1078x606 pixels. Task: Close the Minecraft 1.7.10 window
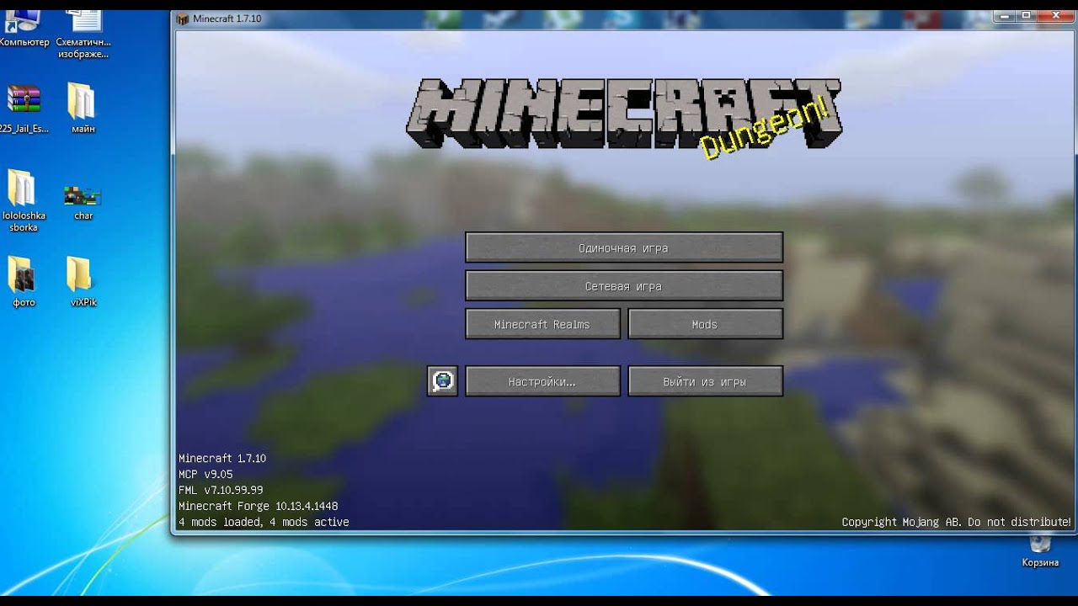(x=1056, y=15)
